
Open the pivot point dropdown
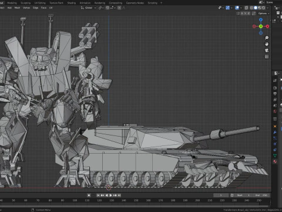(x=101, y=8)
